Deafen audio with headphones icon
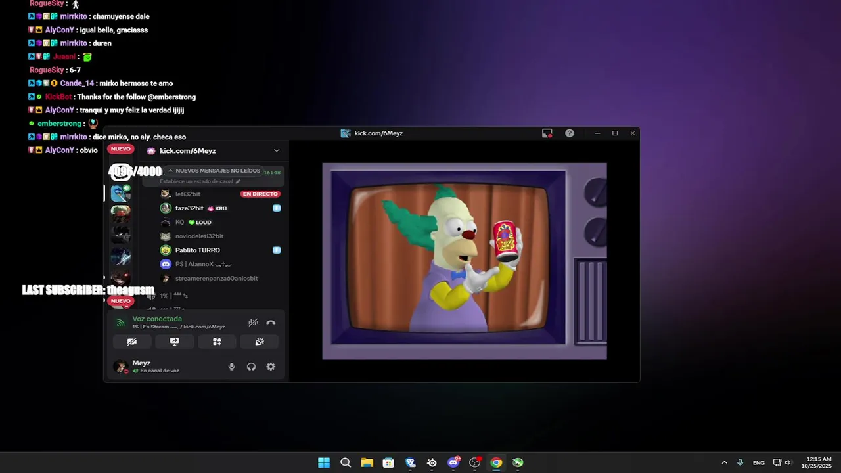This screenshot has height=473, width=841. 251,367
